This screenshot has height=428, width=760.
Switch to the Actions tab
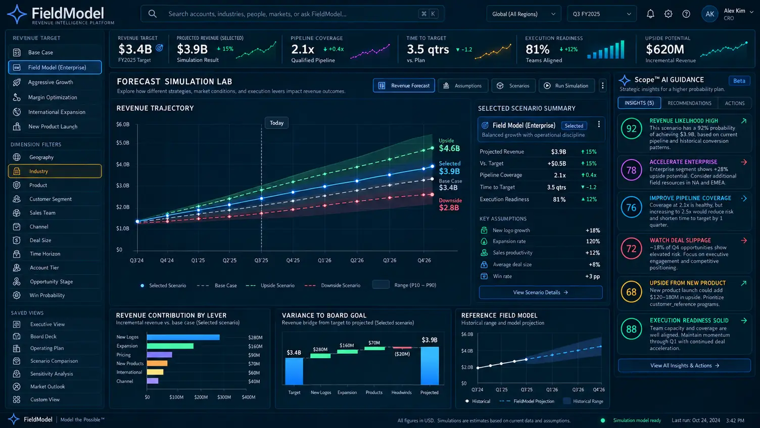pos(735,103)
